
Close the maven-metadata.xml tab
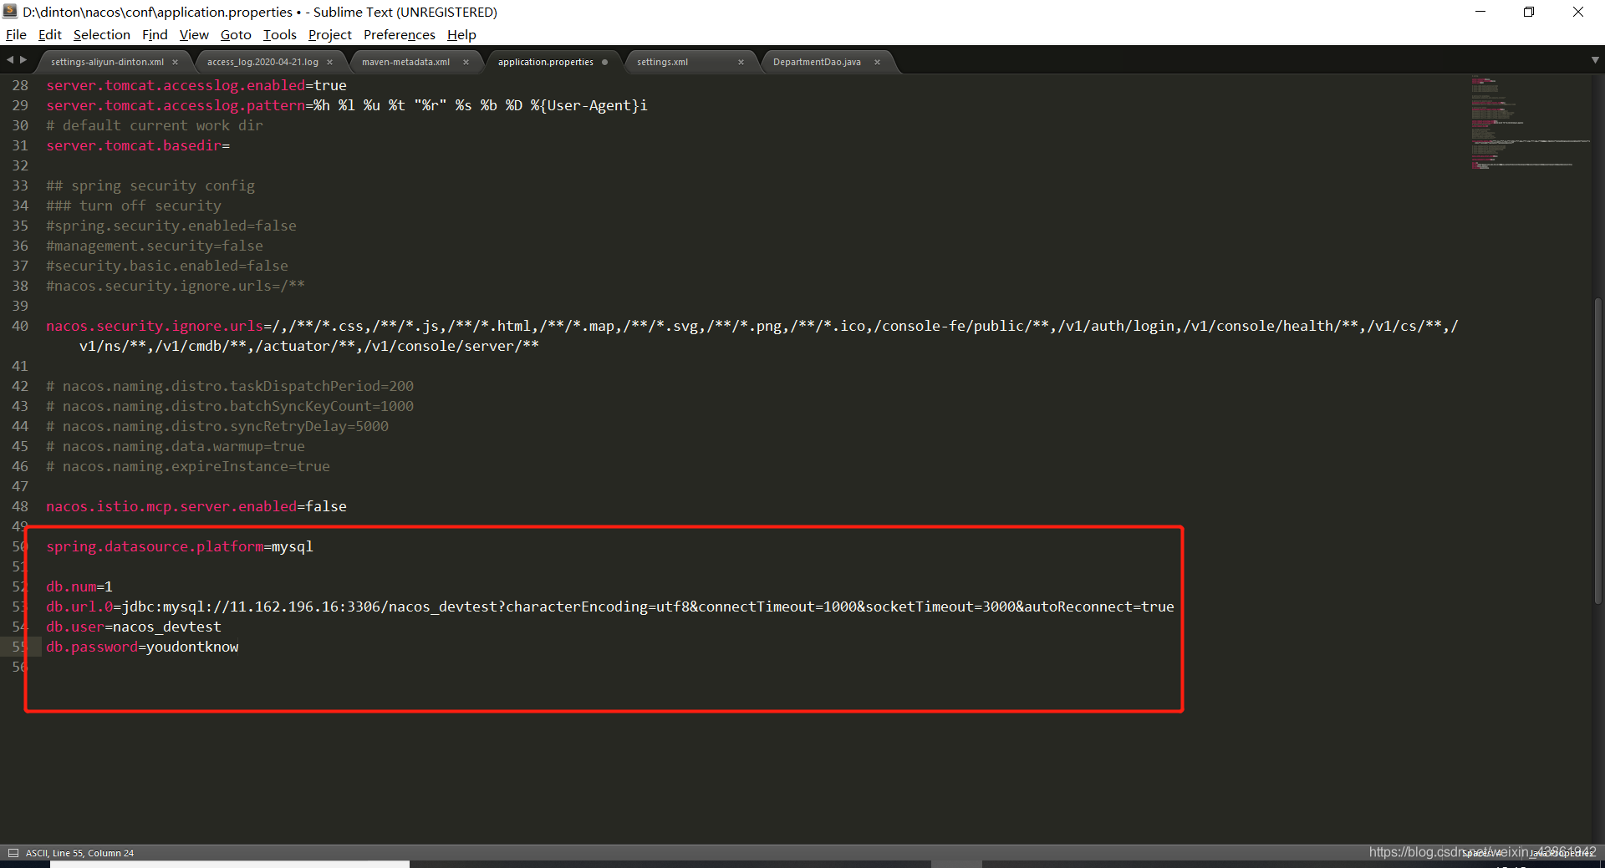tap(466, 62)
